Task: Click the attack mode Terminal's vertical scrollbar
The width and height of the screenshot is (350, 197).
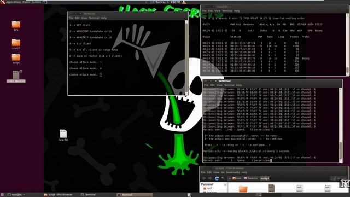Action: [186, 57]
